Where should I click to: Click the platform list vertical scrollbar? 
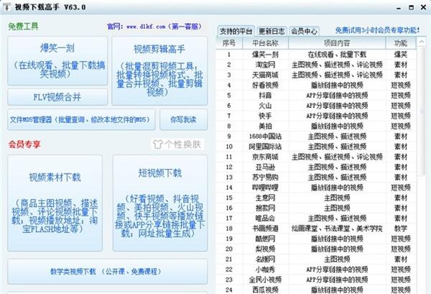coord(422,111)
